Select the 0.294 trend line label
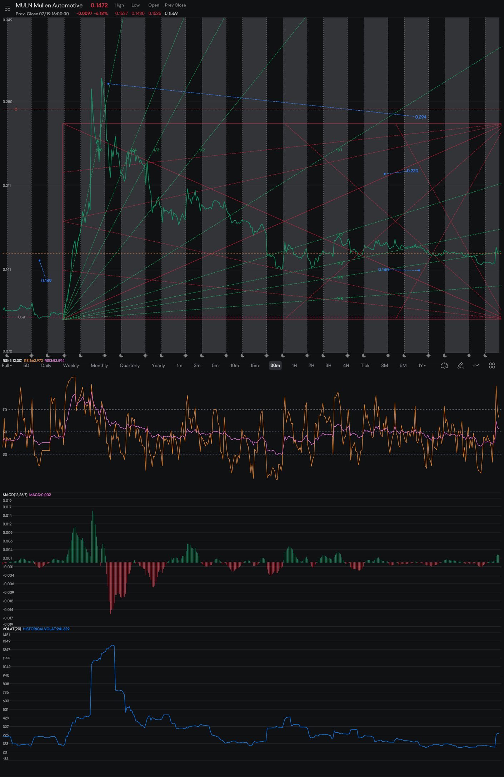 tap(420, 117)
